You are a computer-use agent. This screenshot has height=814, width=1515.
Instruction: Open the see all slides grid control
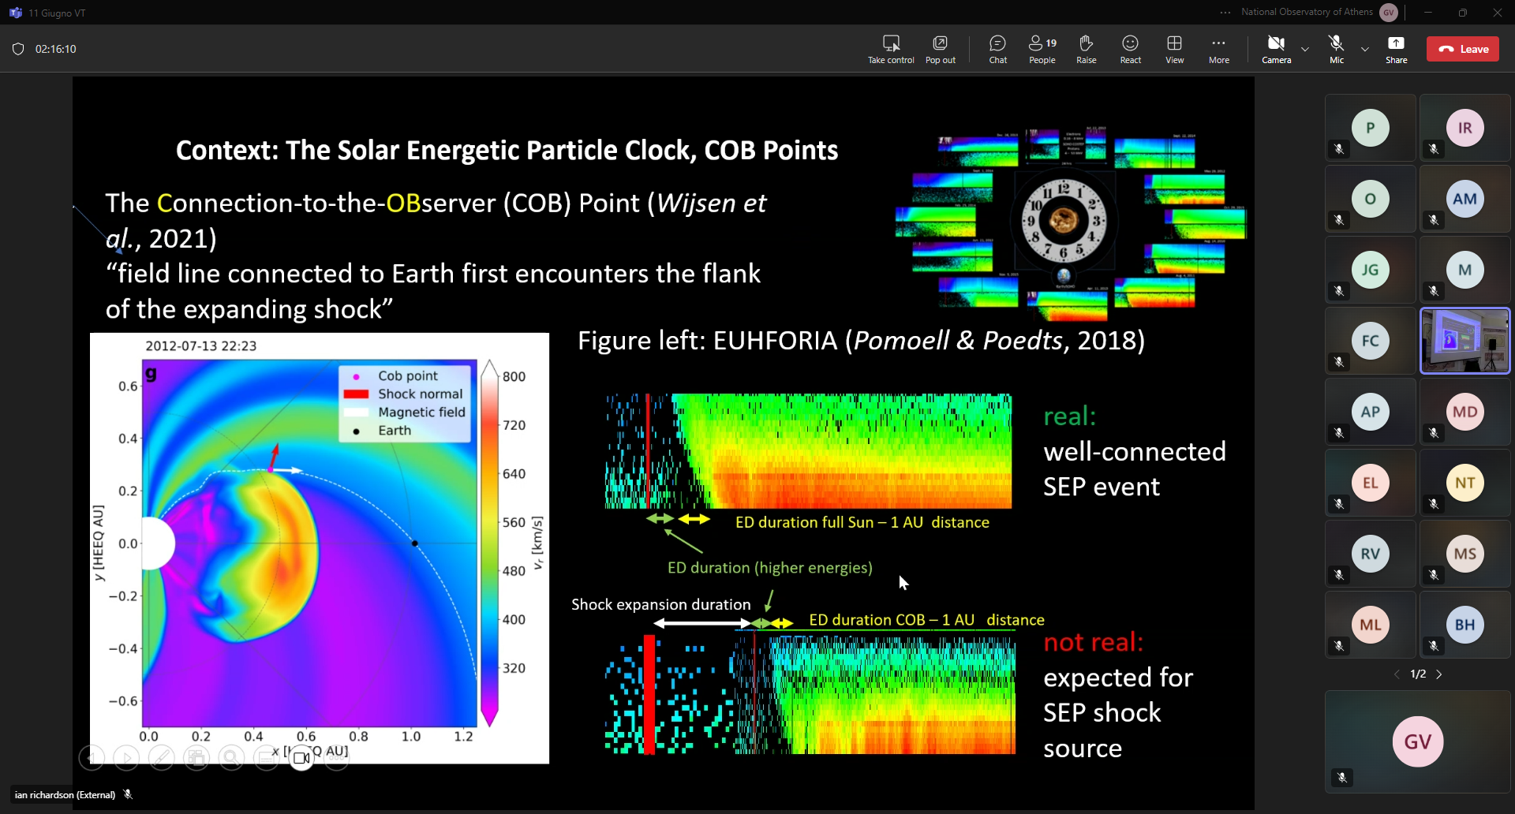[x=196, y=758]
